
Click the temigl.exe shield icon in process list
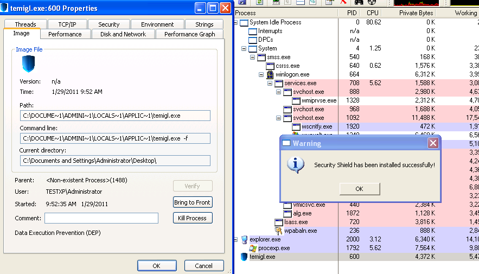coord(244,257)
